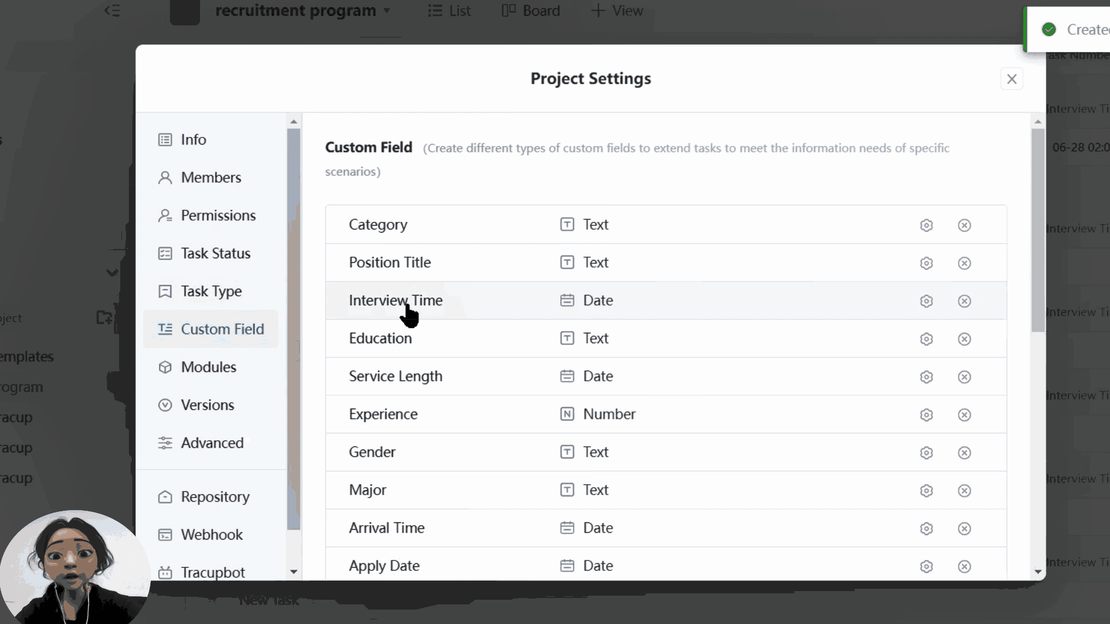Select the Modules cube icon

point(165,367)
